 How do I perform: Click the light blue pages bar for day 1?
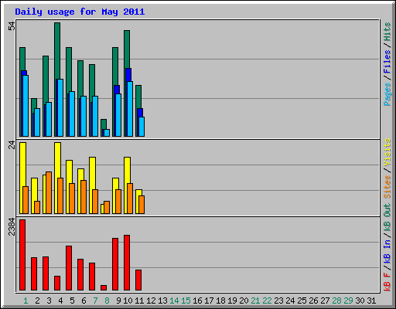tap(26, 106)
